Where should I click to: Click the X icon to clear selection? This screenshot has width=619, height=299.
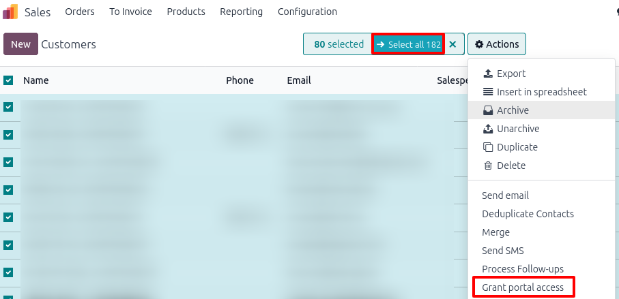[452, 44]
